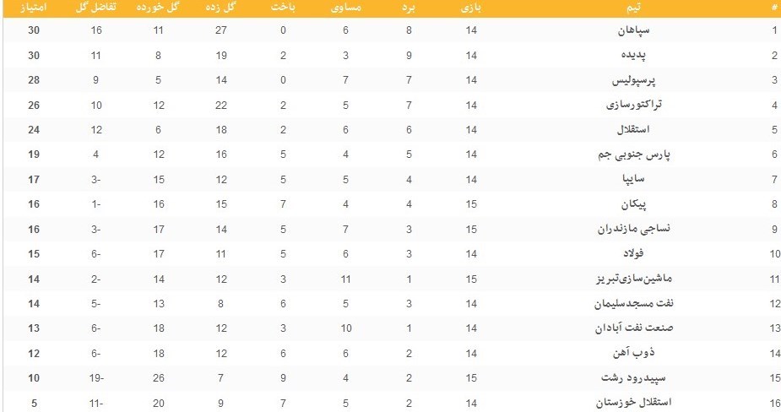Image resolution: width=781 pixels, height=412 pixels.
Task: Click the بازی column header
Action: tap(471, 8)
